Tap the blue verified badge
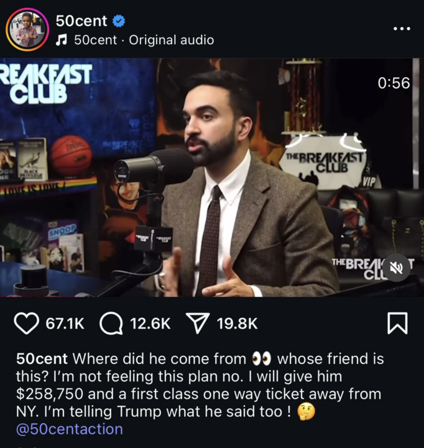The image size is (424, 448). pos(119,21)
